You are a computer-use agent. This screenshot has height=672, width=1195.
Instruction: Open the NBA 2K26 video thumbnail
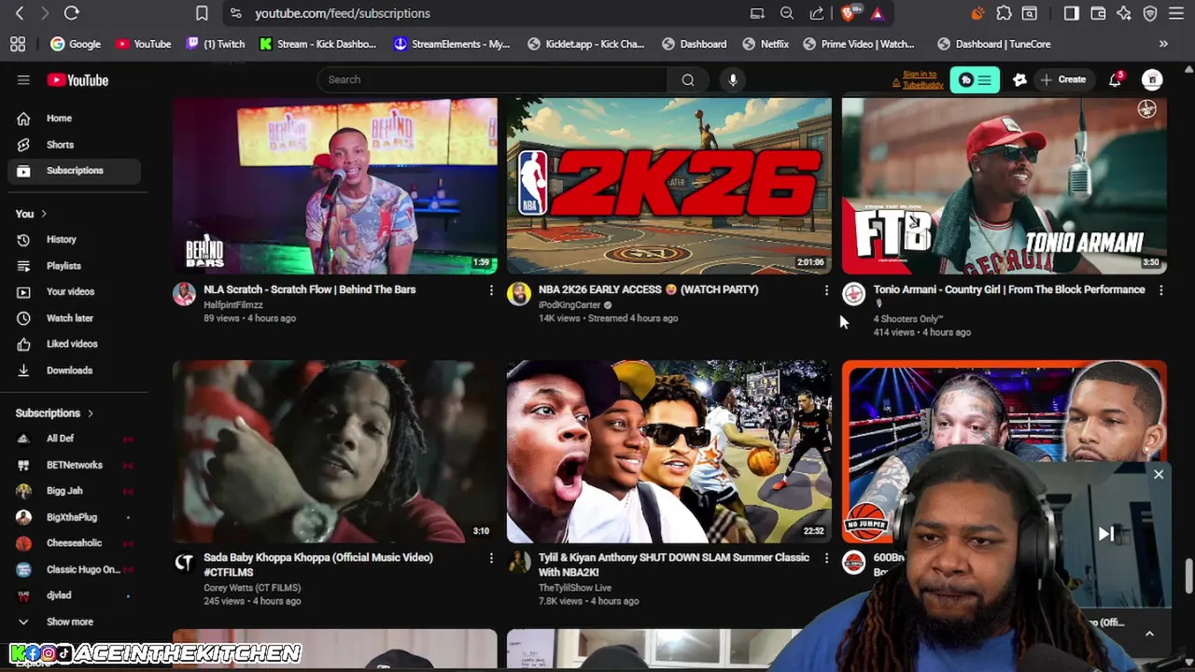[668, 186]
